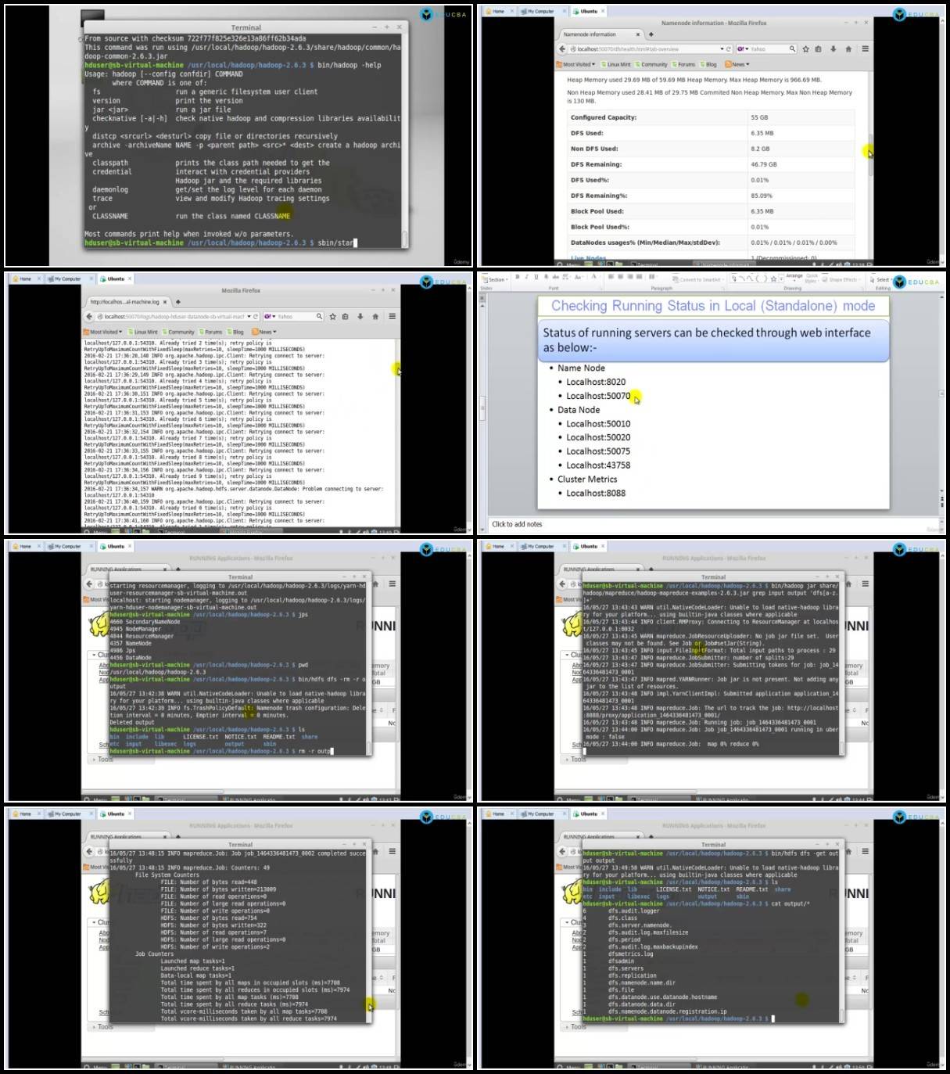
Task: Open bookmarks list icon in al-machine.log Firefox window
Action: [346, 316]
